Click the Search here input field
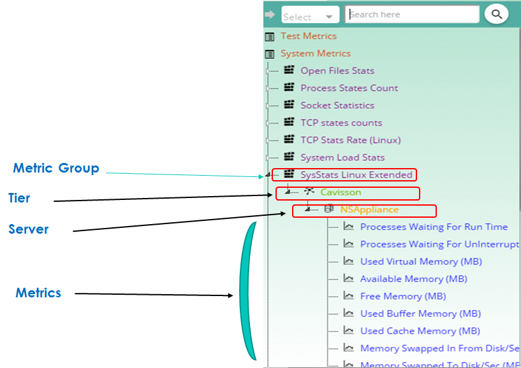This screenshot has height=368, width=521. pyautogui.click(x=412, y=15)
